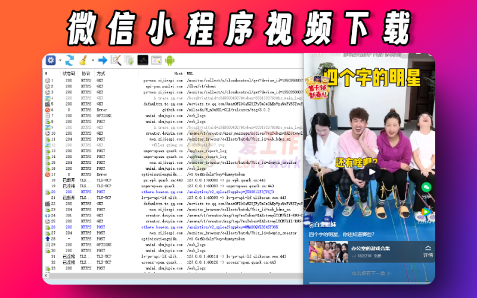
Task: Sort by the 协议 column header
Action: coord(86,73)
